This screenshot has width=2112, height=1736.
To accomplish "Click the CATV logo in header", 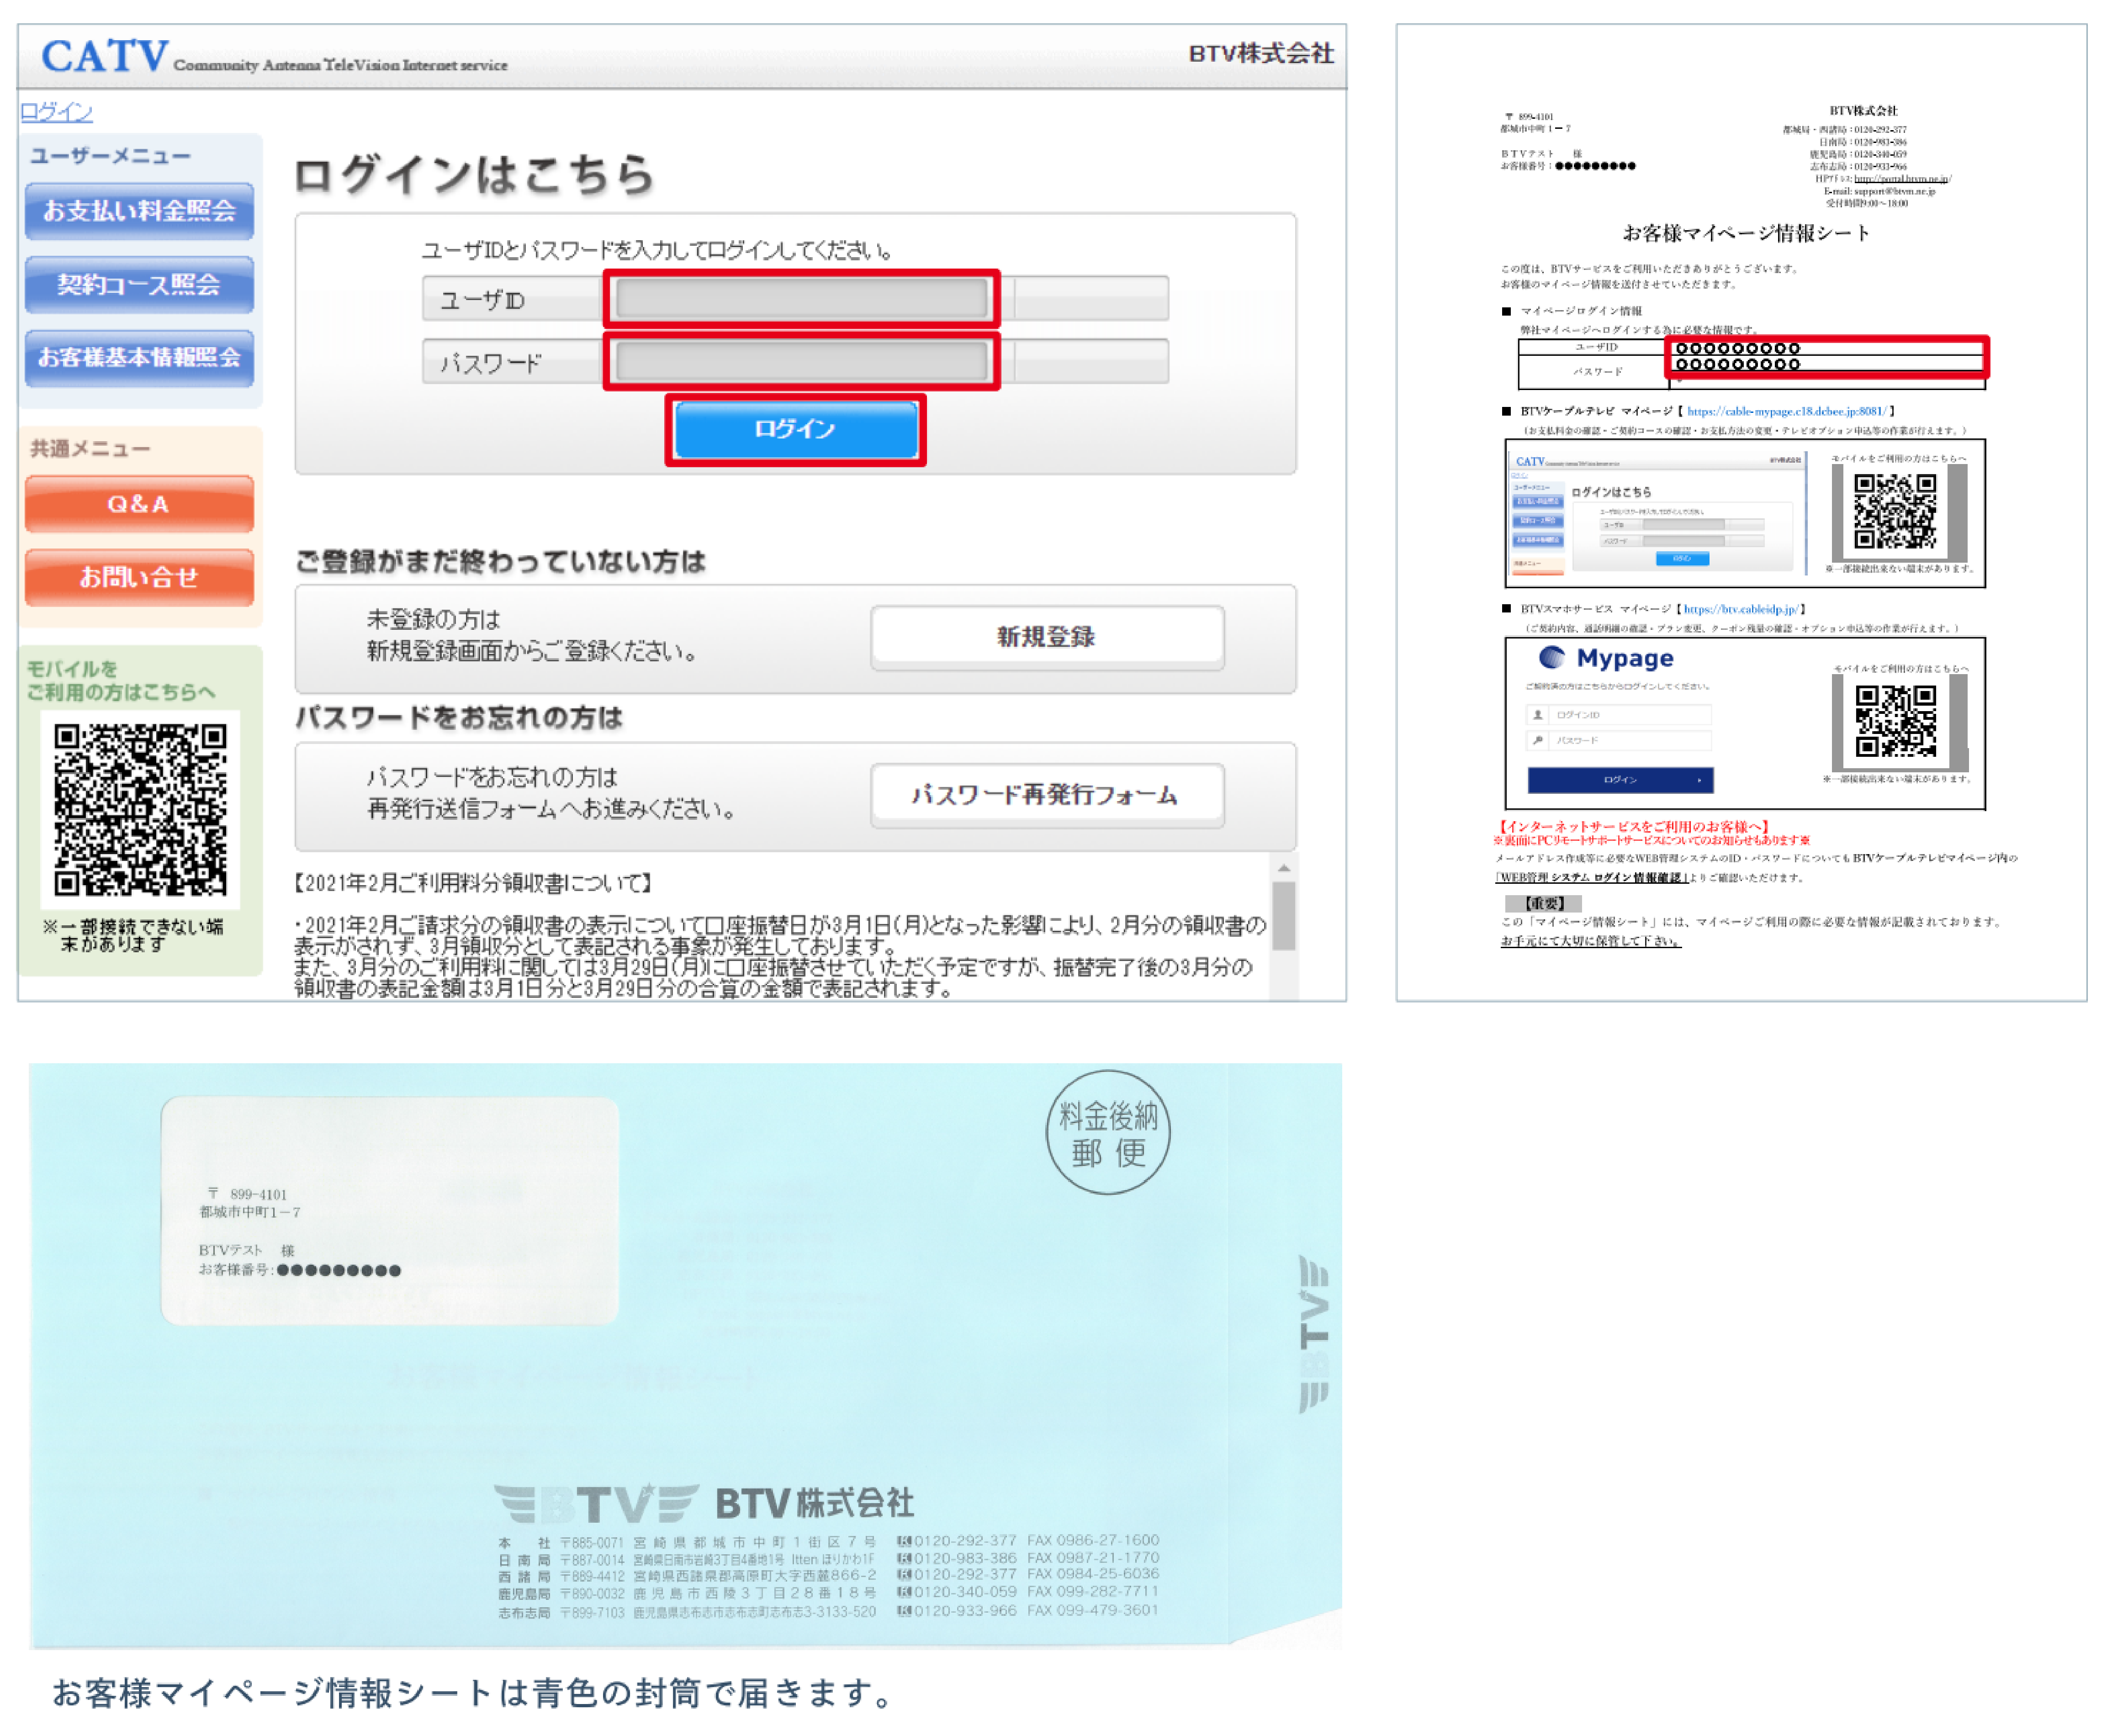I will [105, 56].
